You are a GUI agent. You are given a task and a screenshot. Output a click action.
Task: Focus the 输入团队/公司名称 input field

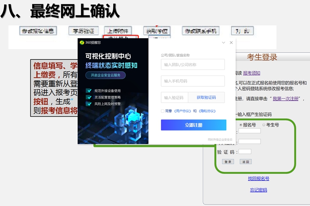tap(193, 64)
